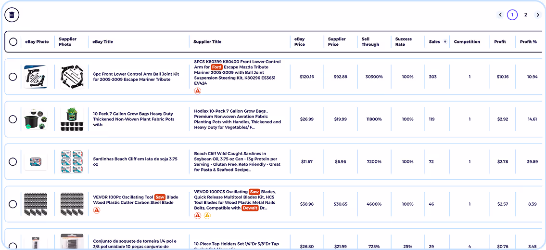
Task: Click sales value 303
Action: point(433,77)
